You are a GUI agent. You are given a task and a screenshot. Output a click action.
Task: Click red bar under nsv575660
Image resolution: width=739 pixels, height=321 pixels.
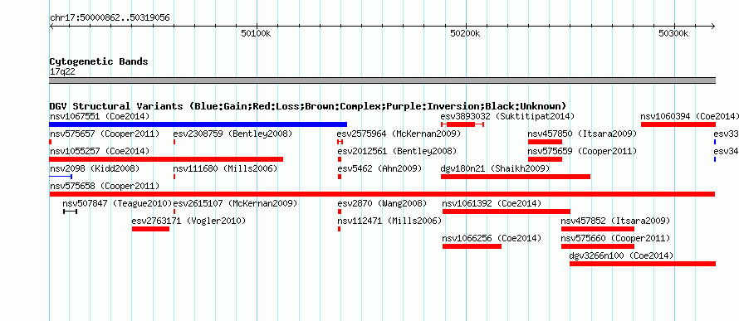pos(598,246)
